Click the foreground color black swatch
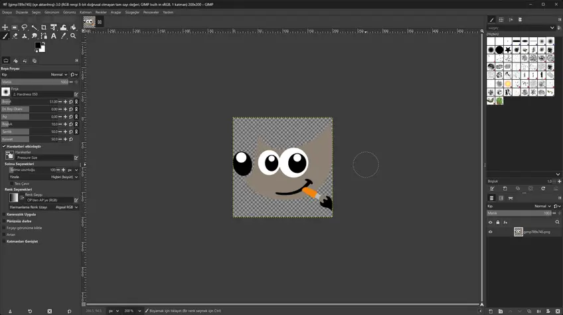The width and height of the screenshot is (563, 315). point(39,46)
